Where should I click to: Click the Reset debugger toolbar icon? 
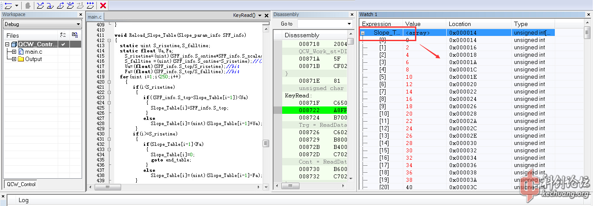click(8, 5)
